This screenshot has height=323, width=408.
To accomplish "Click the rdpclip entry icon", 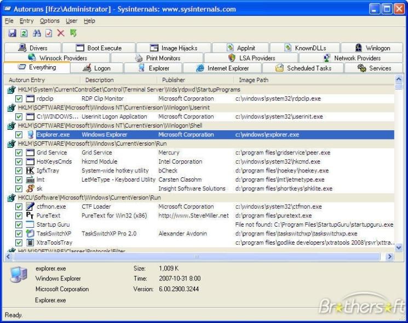I will point(30,99).
